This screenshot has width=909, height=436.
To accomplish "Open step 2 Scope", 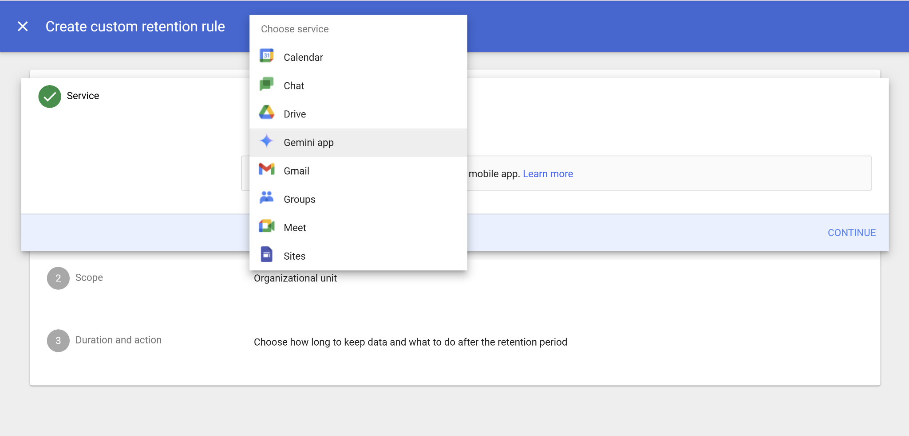I will tap(89, 278).
